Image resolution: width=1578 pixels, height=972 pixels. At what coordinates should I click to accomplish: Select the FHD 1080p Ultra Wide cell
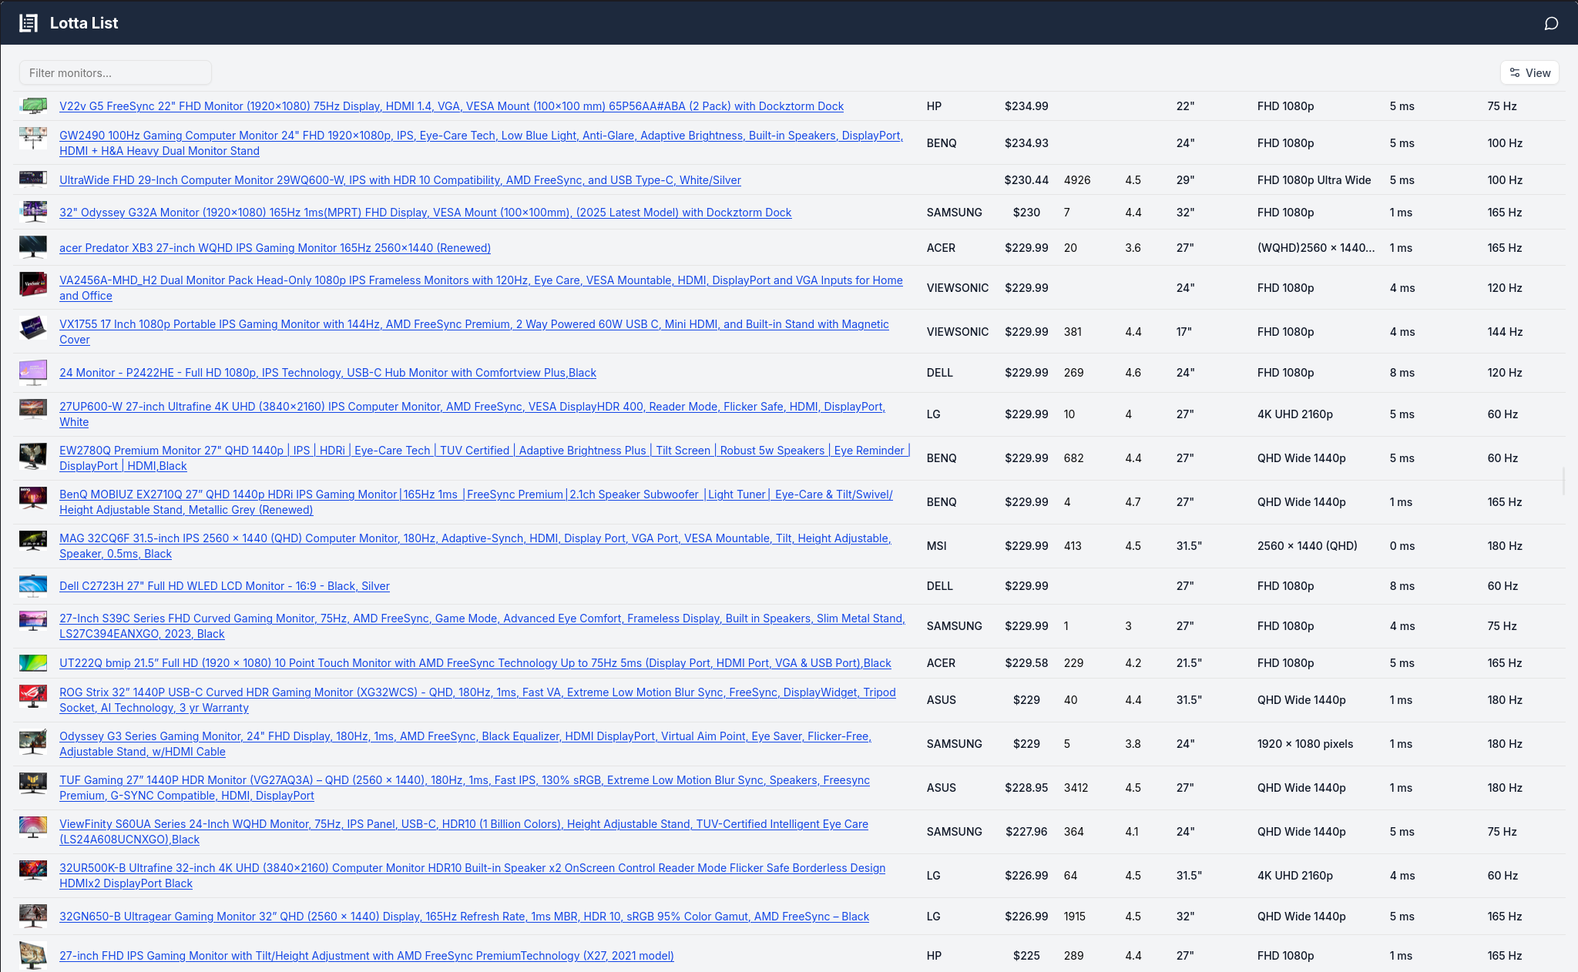pyautogui.click(x=1314, y=180)
